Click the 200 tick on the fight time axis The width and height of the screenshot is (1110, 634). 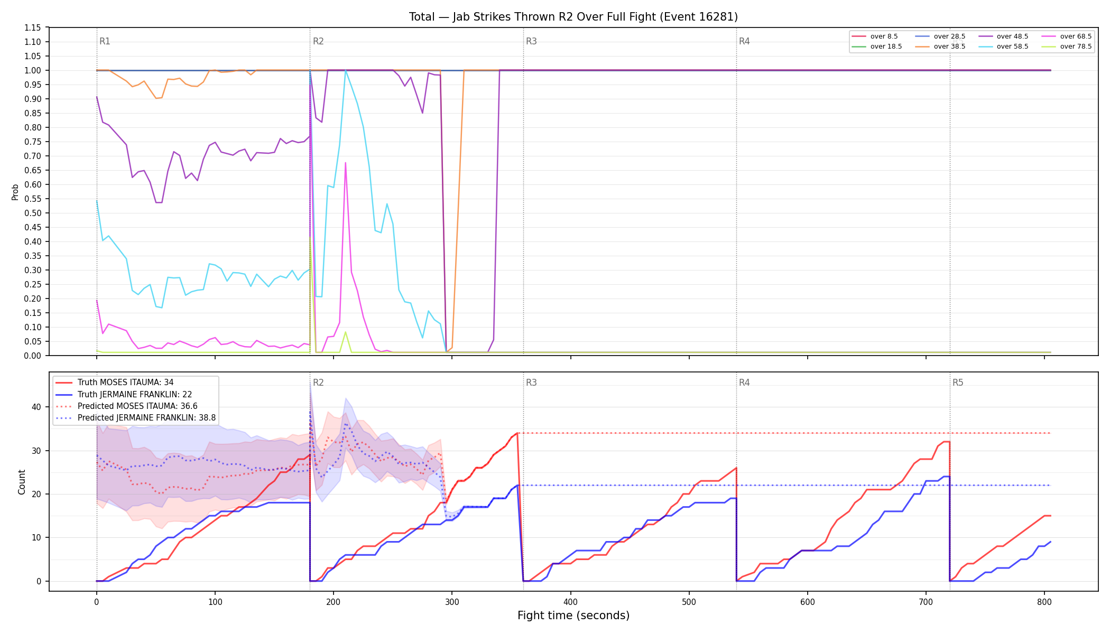pyautogui.click(x=333, y=602)
